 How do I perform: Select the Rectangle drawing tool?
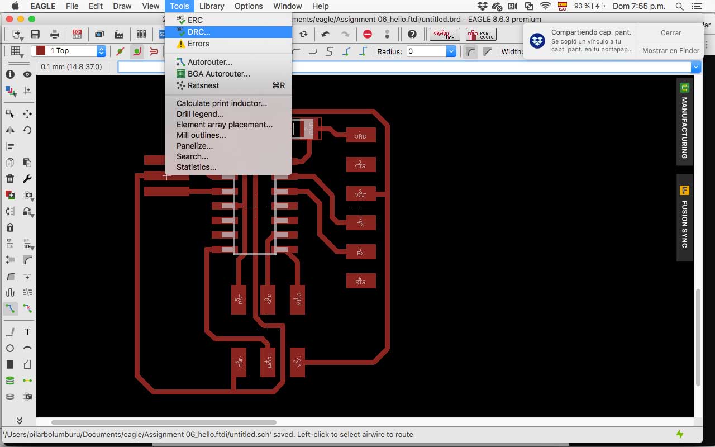pyautogui.click(x=10, y=364)
